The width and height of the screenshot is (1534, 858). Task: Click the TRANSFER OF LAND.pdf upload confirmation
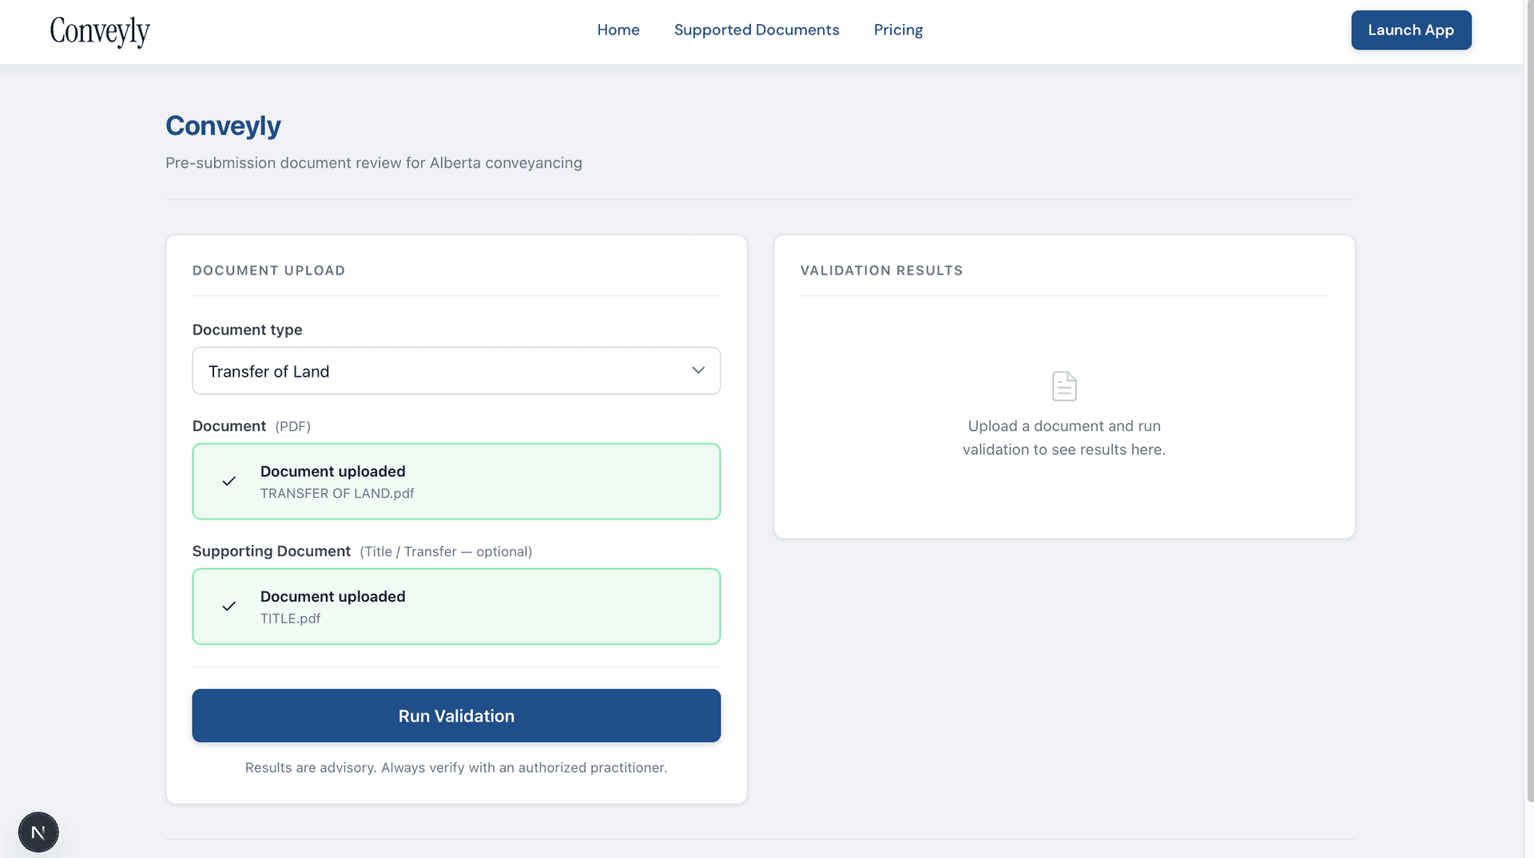[456, 480]
